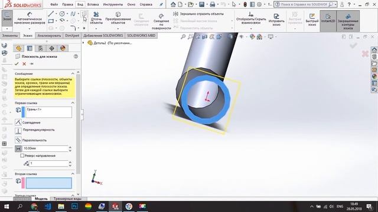Click Home icon in the top toolbar

pos(173,4)
